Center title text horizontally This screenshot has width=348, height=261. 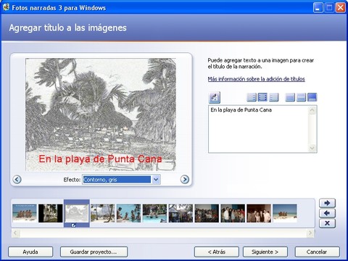coord(262,97)
